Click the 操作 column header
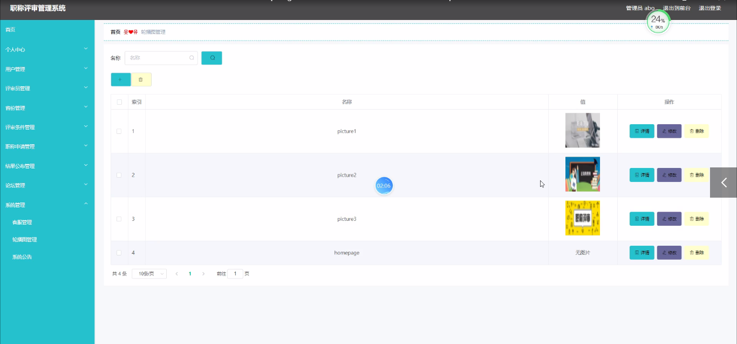This screenshot has height=344, width=737. click(x=669, y=102)
